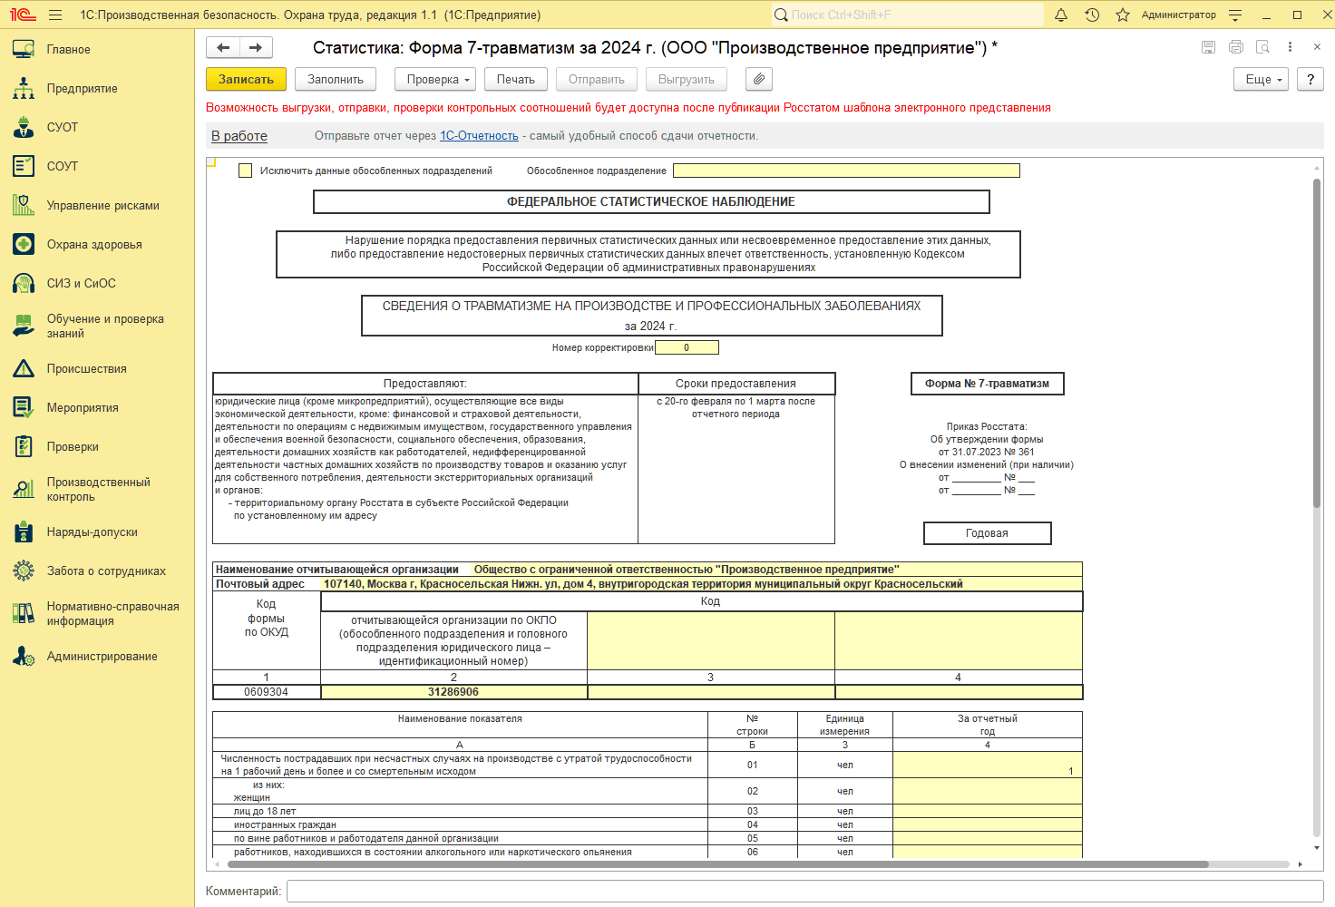Viewport: 1335px width, 907px height.
Task: Click the Записать button
Action: pos(246,80)
